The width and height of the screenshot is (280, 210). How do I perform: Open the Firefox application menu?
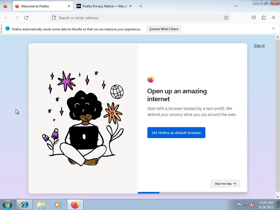[273, 17]
